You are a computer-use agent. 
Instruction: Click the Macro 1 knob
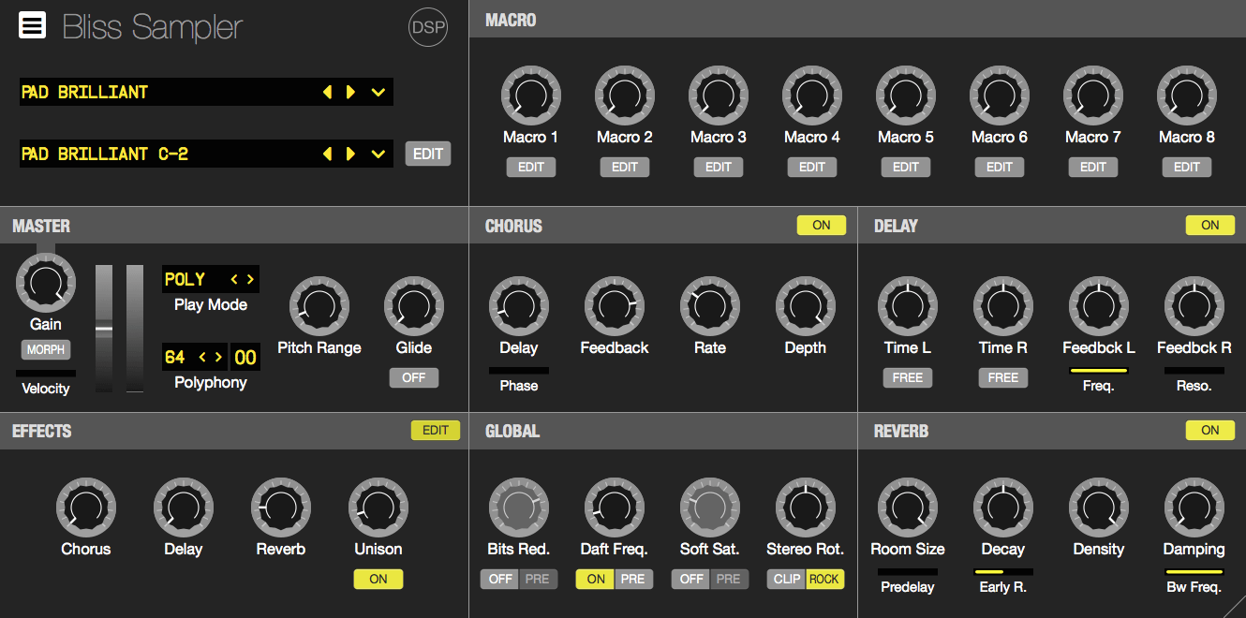coord(531,96)
